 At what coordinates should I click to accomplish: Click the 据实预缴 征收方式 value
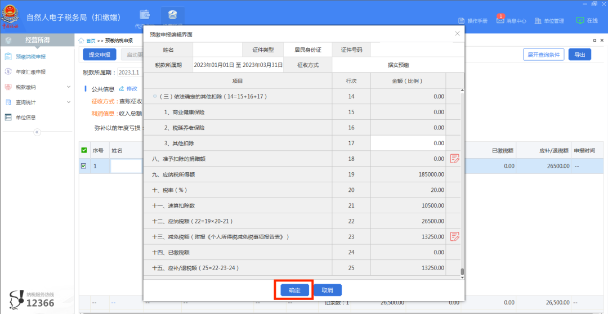[398, 65]
